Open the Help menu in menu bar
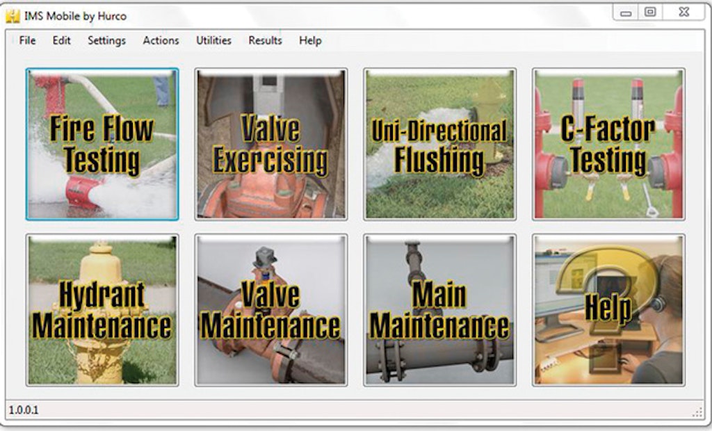This screenshot has height=431, width=712. (x=310, y=40)
